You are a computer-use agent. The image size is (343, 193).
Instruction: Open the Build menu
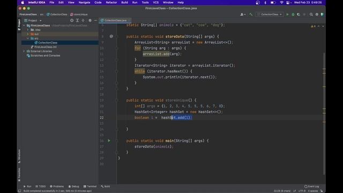coord(124,3)
